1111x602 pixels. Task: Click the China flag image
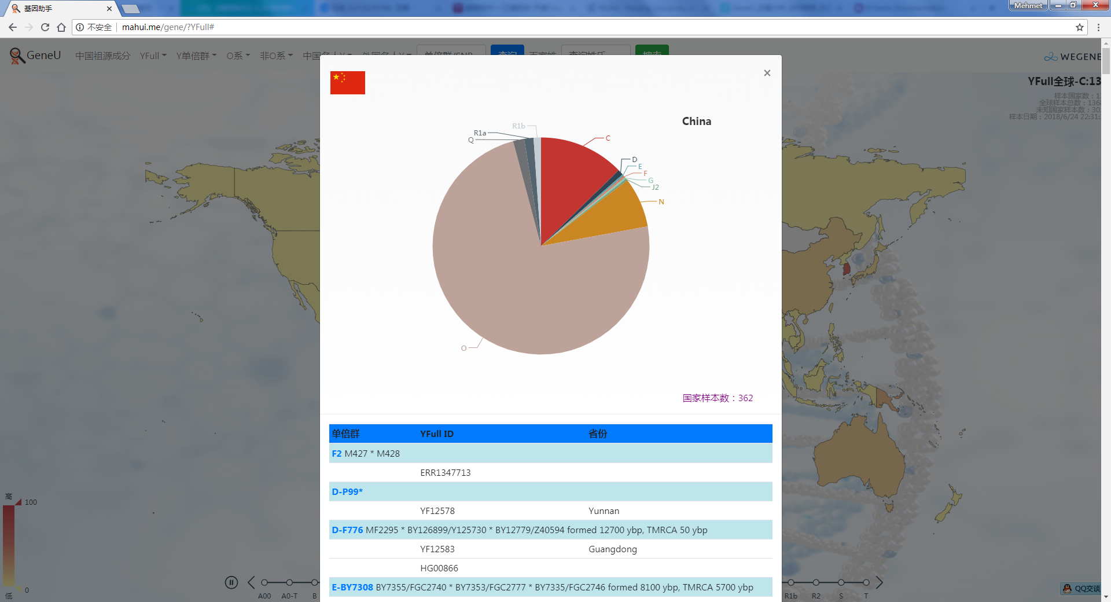347,83
